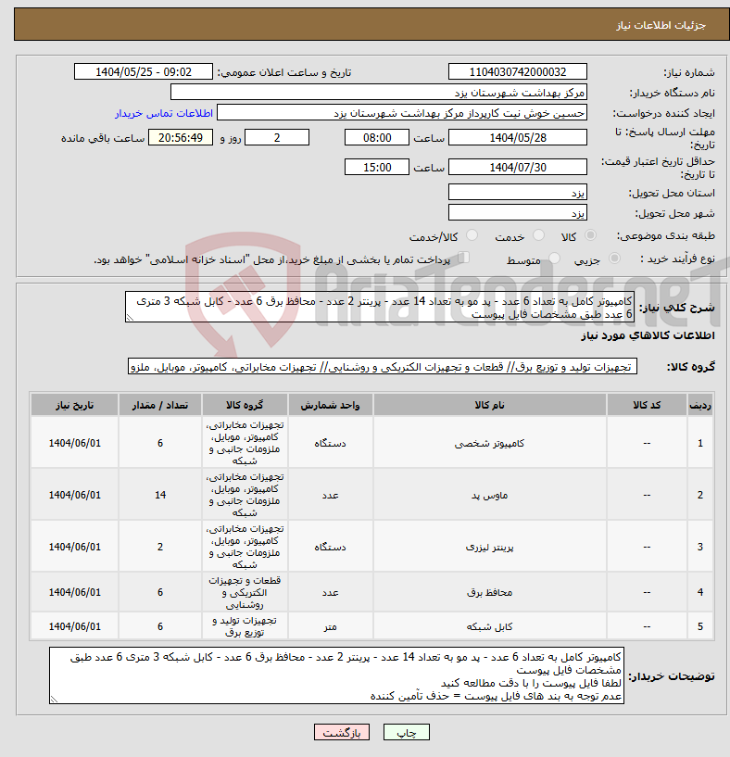730x757 pixels.
Task: Select the کالا/خدمت radio button
Action: point(472,235)
